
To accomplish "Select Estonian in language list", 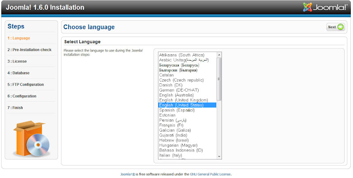I will 187,115.
